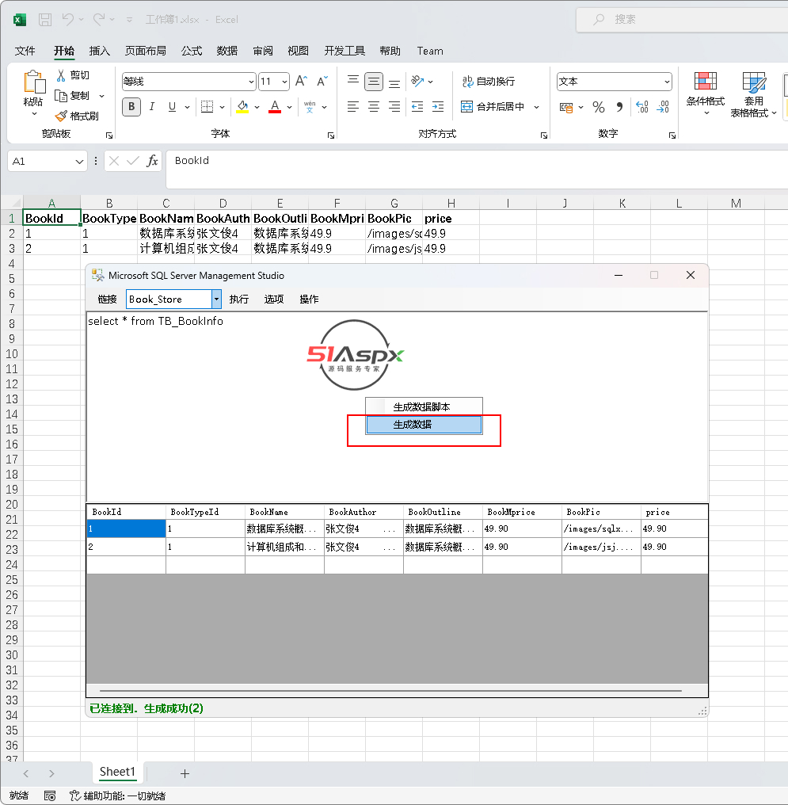Toggle bold formatting
The width and height of the screenshot is (788, 805).
131,107
